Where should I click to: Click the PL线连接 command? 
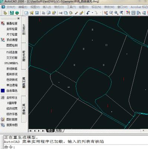point(12,52)
